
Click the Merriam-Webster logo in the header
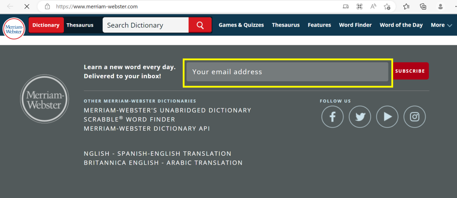pyautogui.click(x=14, y=29)
